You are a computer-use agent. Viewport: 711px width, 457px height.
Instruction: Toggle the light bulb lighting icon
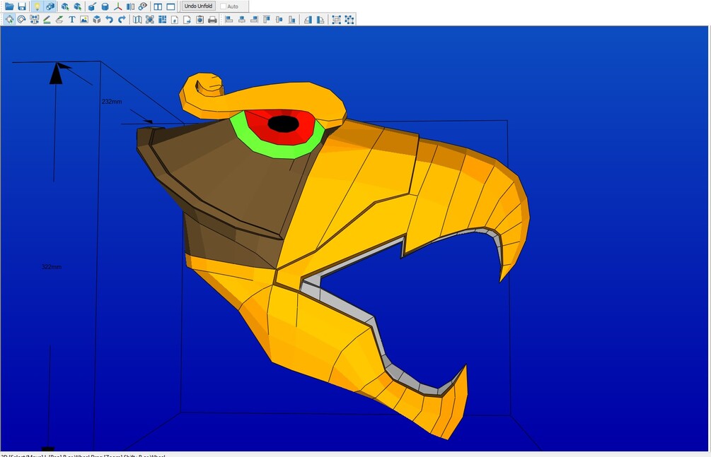(x=37, y=6)
